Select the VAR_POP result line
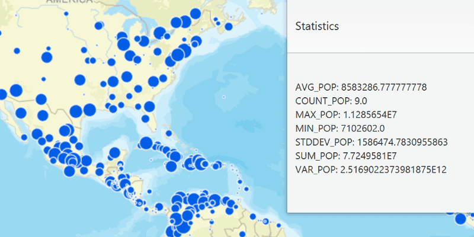 coord(371,169)
